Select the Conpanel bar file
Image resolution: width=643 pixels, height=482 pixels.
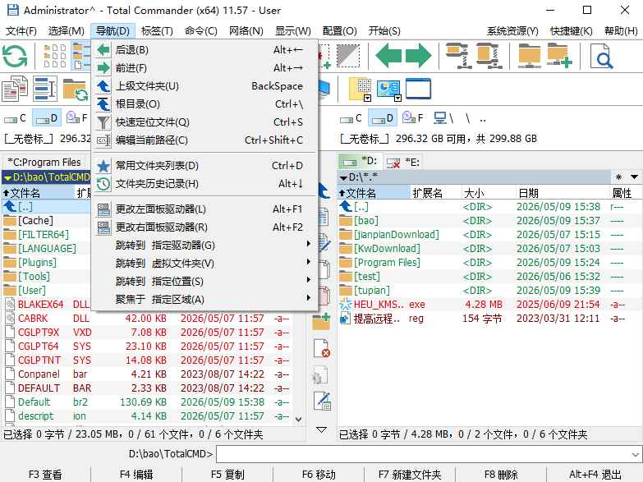coord(148,374)
